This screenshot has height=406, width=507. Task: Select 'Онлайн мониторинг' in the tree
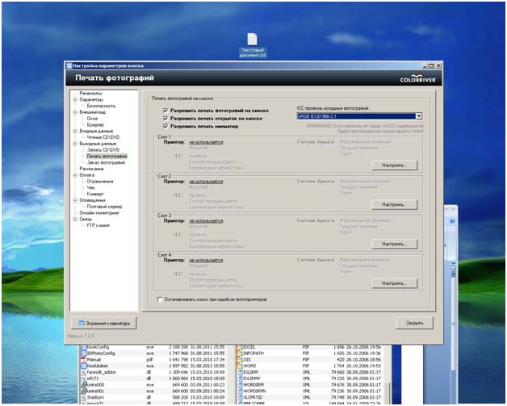coord(100,212)
